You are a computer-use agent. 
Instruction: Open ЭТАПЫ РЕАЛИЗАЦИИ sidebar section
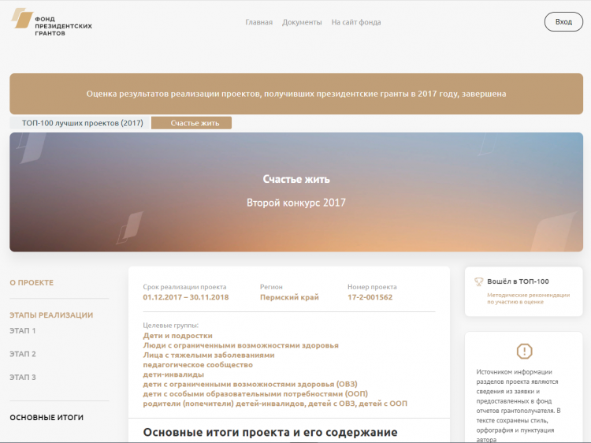tap(51, 315)
